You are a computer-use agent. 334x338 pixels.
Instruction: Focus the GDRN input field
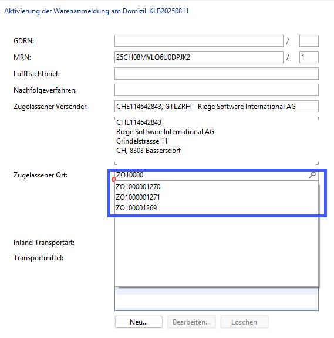pos(199,41)
